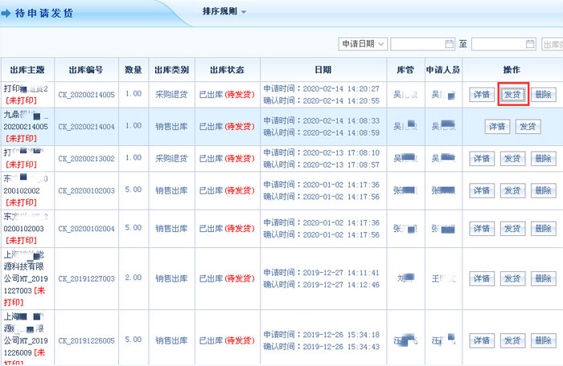The height and width of the screenshot is (366, 563).
Task: Click the end date input field
Action: pyautogui.click(x=498, y=44)
